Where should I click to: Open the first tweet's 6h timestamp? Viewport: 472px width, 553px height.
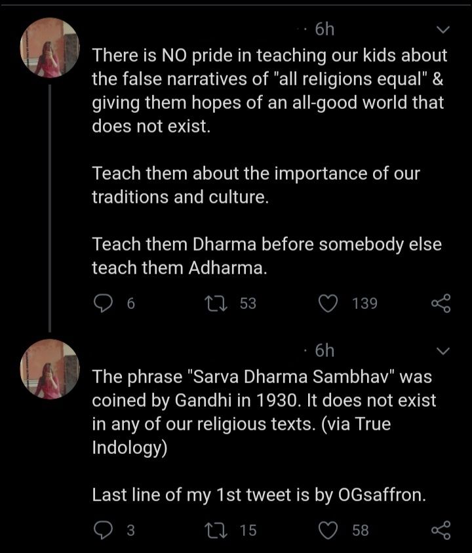point(324,30)
